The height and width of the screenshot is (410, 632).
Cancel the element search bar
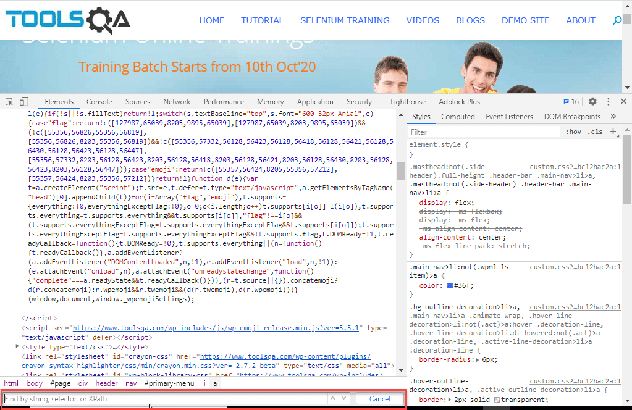[x=379, y=399]
